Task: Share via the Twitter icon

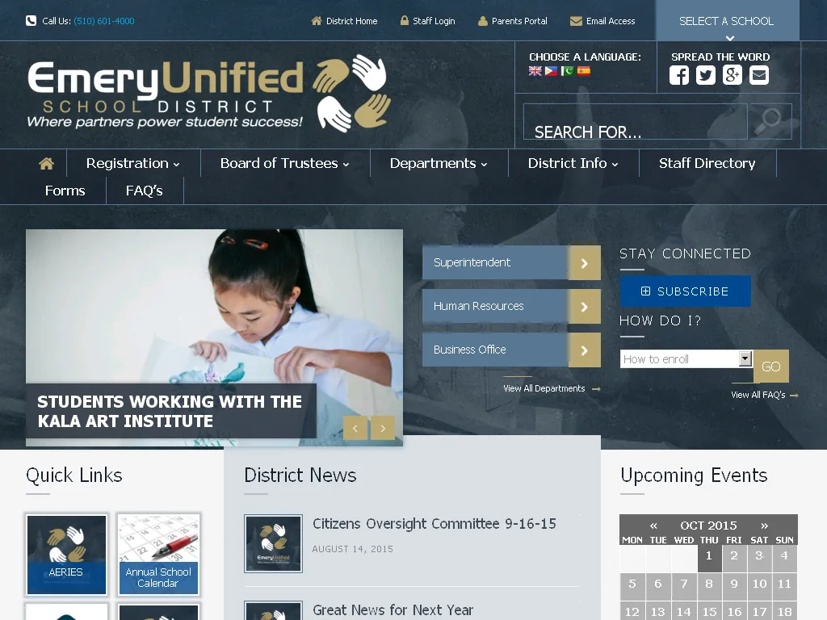Action: coord(706,75)
